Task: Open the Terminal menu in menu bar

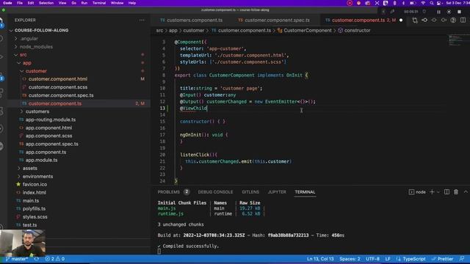Action: (99, 3)
